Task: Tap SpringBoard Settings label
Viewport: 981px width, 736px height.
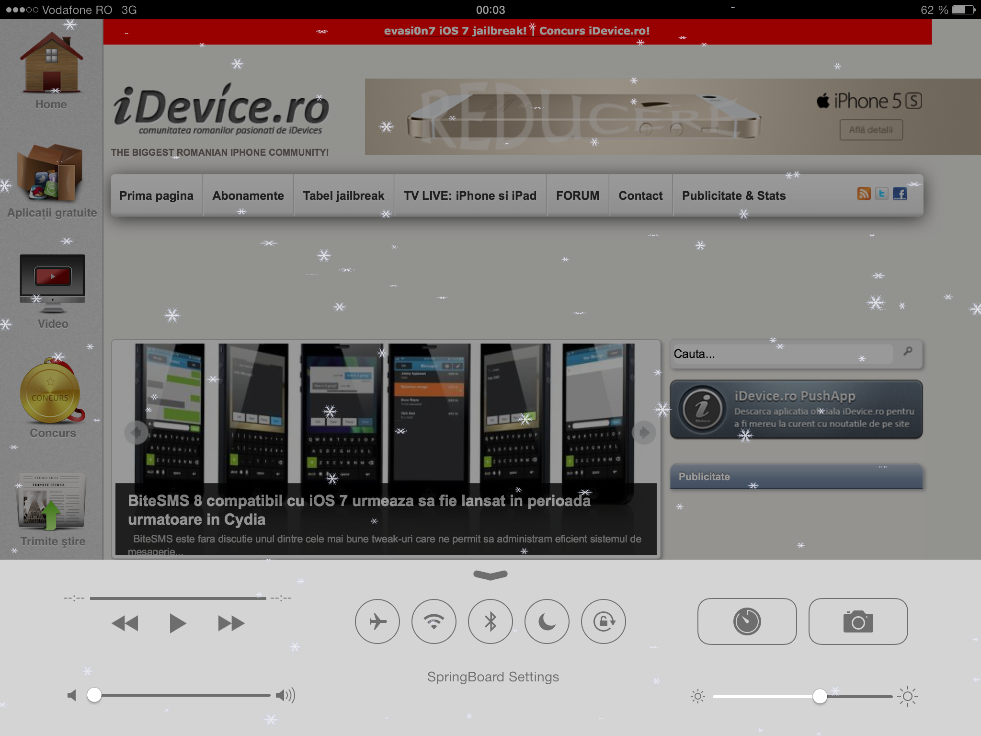Action: click(493, 677)
